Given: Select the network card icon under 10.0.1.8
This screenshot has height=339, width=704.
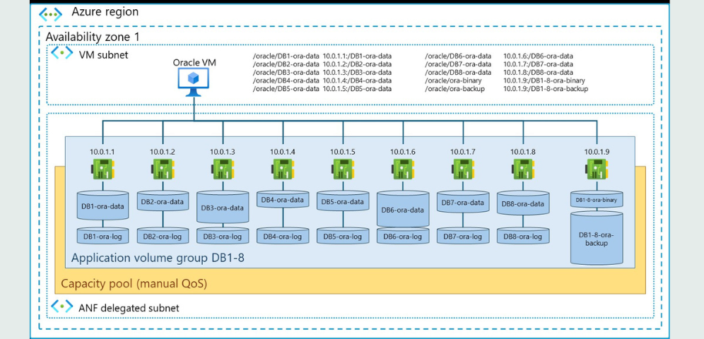Looking at the screenshot, I should tap(523, 169).
